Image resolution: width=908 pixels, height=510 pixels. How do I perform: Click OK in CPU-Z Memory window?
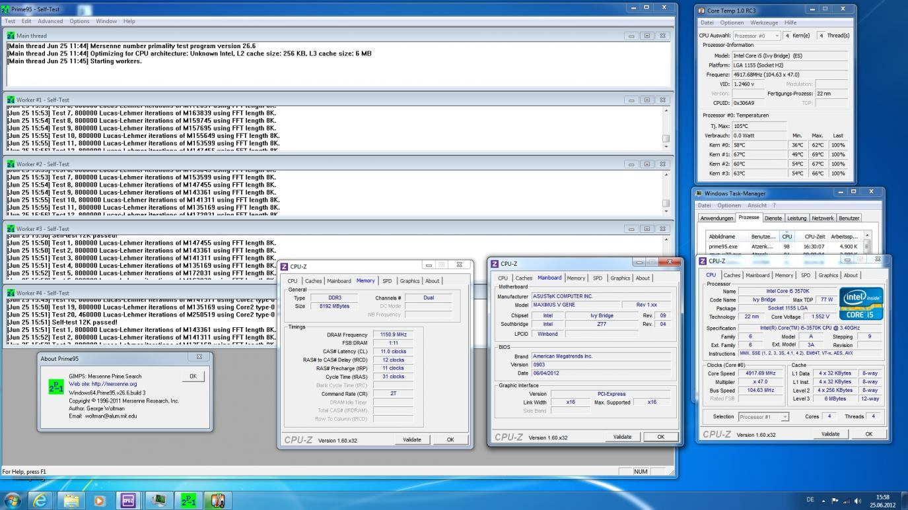[450, 439]
